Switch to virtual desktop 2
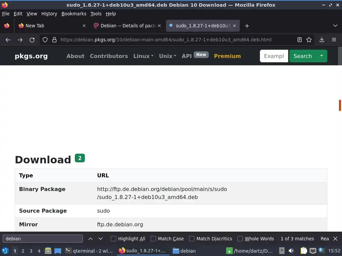 pyautogui.click(x=23, y=251)
